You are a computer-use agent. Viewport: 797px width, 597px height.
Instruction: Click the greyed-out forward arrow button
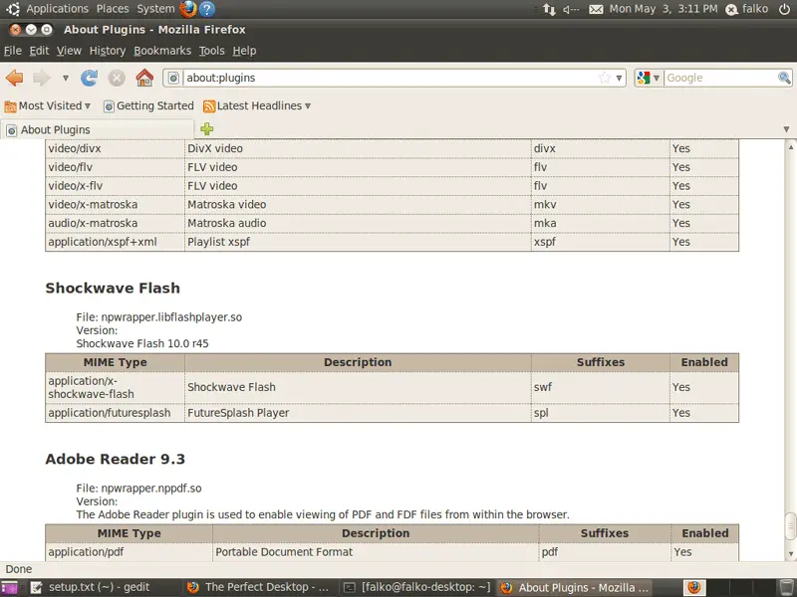(42, 78)
